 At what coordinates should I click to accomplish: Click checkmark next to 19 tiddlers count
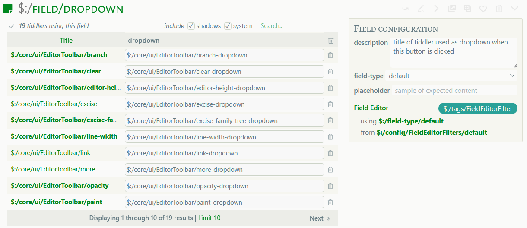click(x=12, y=26)
